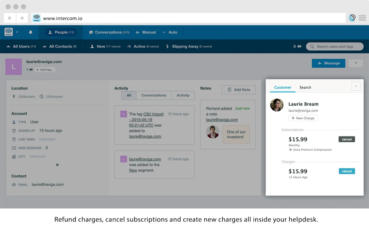Click Richard's avatar in the note
Screen dimensions: 369x230
(213, 132)
